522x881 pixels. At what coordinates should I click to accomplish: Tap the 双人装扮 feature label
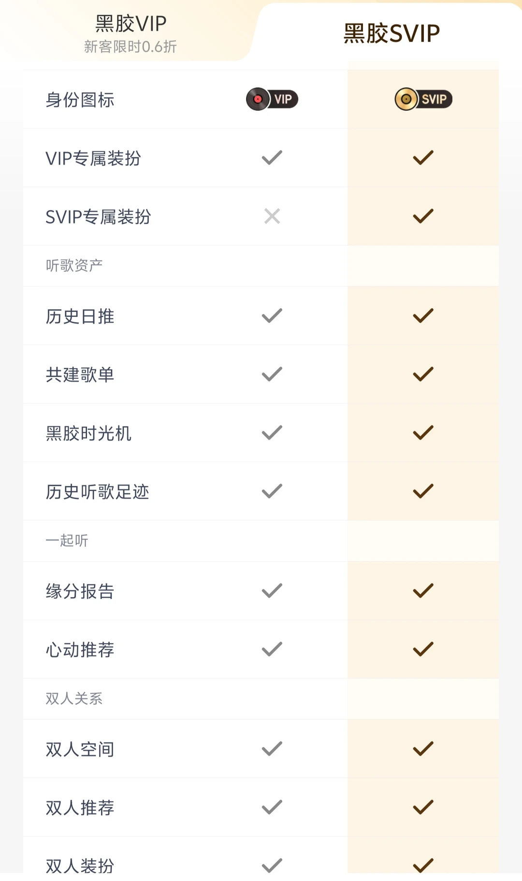80,866
